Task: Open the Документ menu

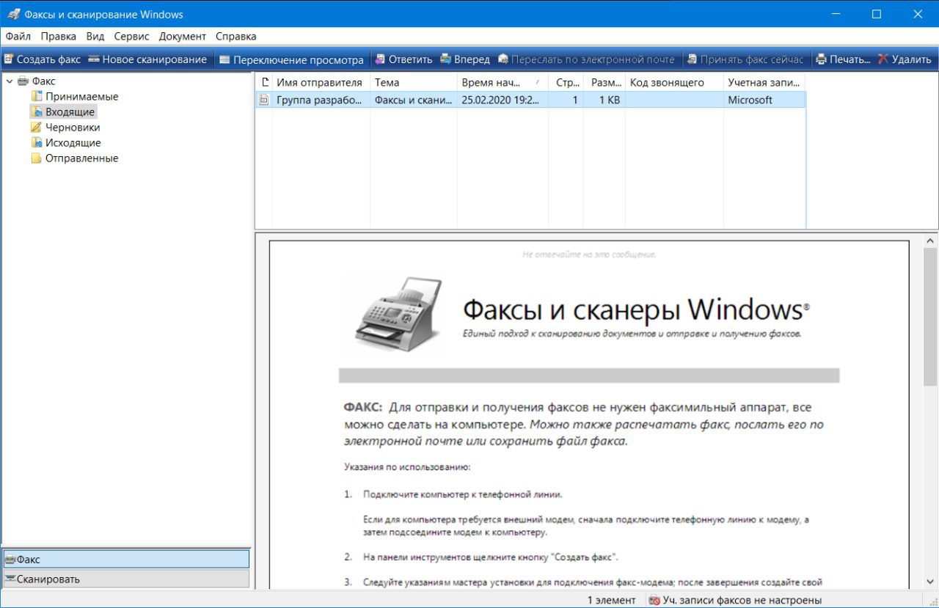Action: pos(183,36)
